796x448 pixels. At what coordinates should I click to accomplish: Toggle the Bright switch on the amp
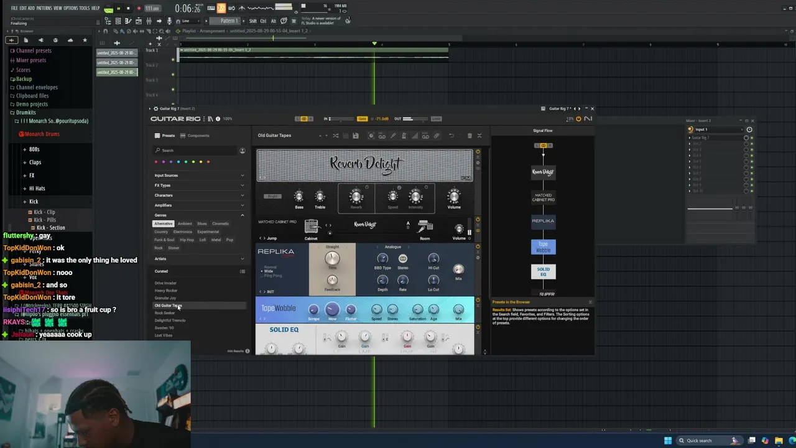[272, 197]
